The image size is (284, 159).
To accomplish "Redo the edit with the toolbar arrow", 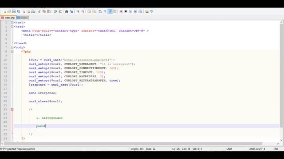I will point(60,11).
